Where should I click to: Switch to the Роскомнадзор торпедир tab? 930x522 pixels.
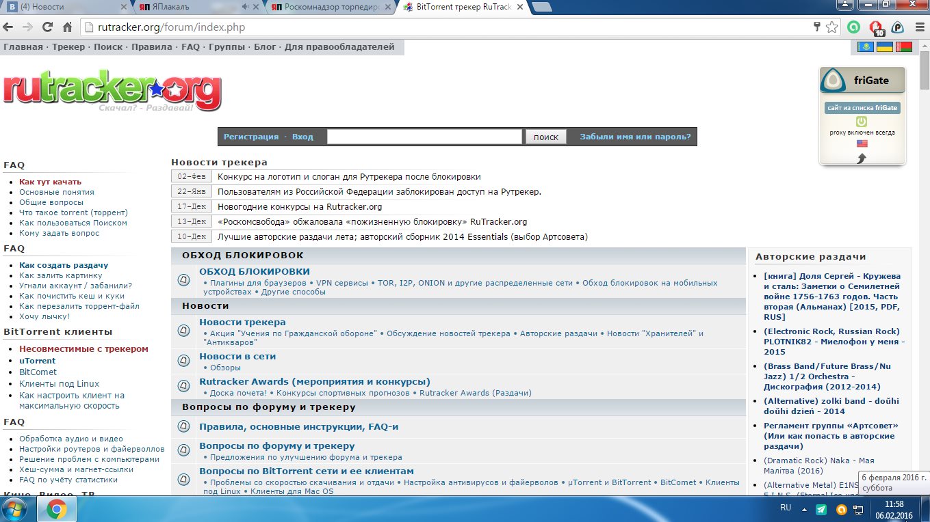coord(331,7)
